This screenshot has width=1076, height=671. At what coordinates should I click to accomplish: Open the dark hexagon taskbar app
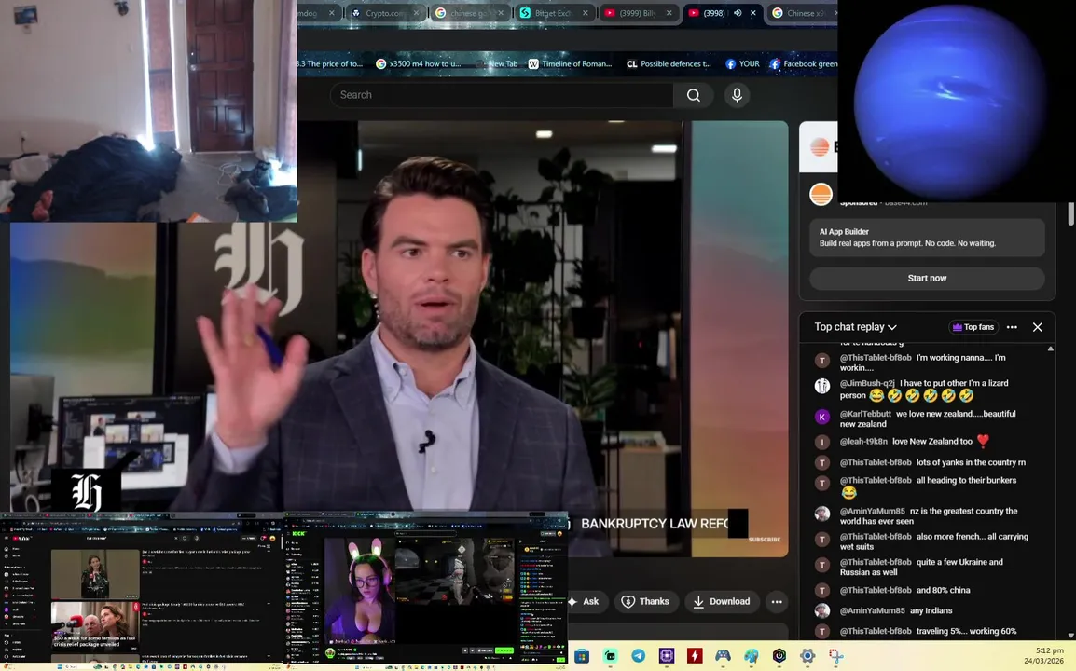[779, 656]
